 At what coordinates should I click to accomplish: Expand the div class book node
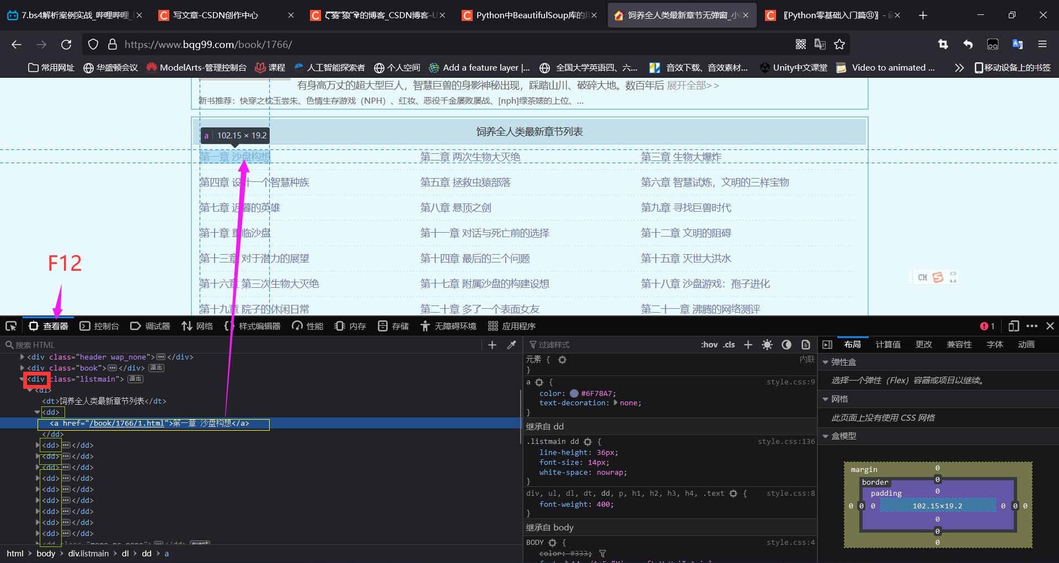coord(22,368)
